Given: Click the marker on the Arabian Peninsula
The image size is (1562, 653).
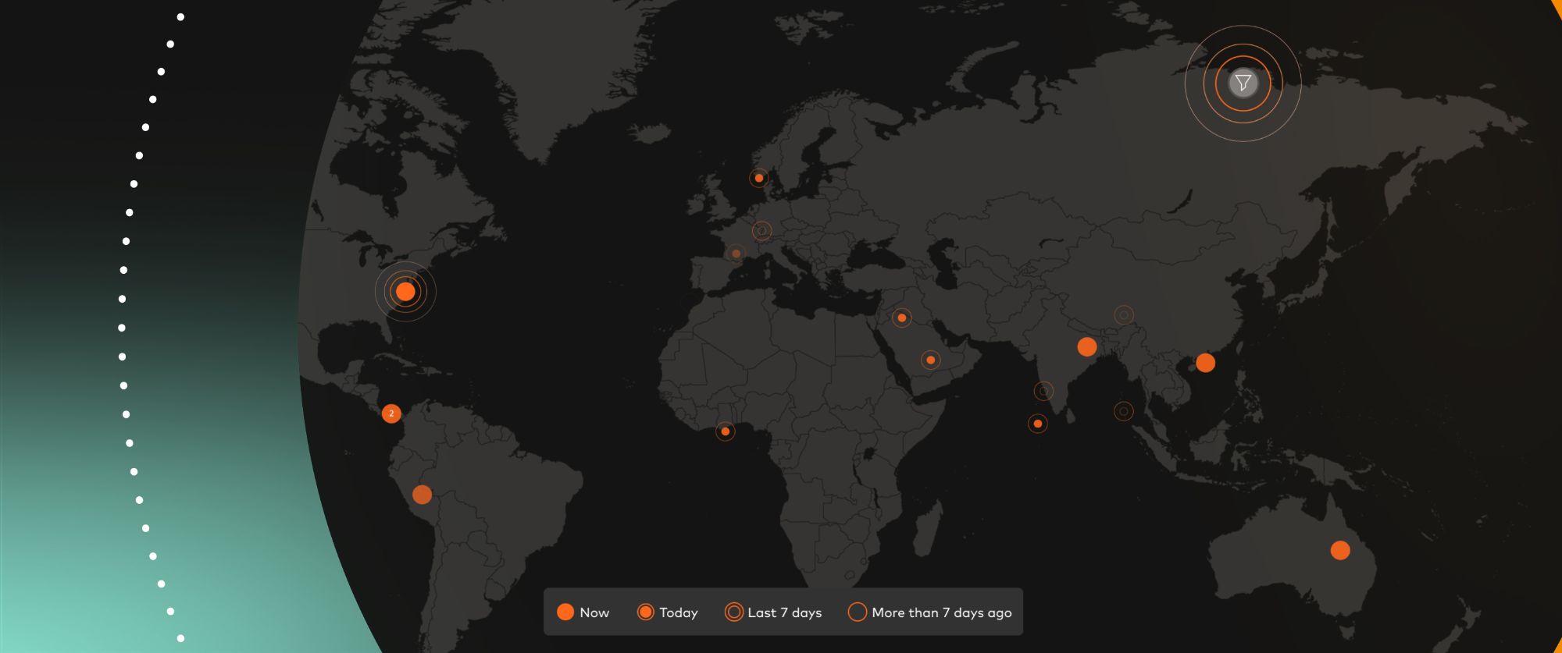Looking at the screenshot, I should pyautogui.click(x=930, y=360).
